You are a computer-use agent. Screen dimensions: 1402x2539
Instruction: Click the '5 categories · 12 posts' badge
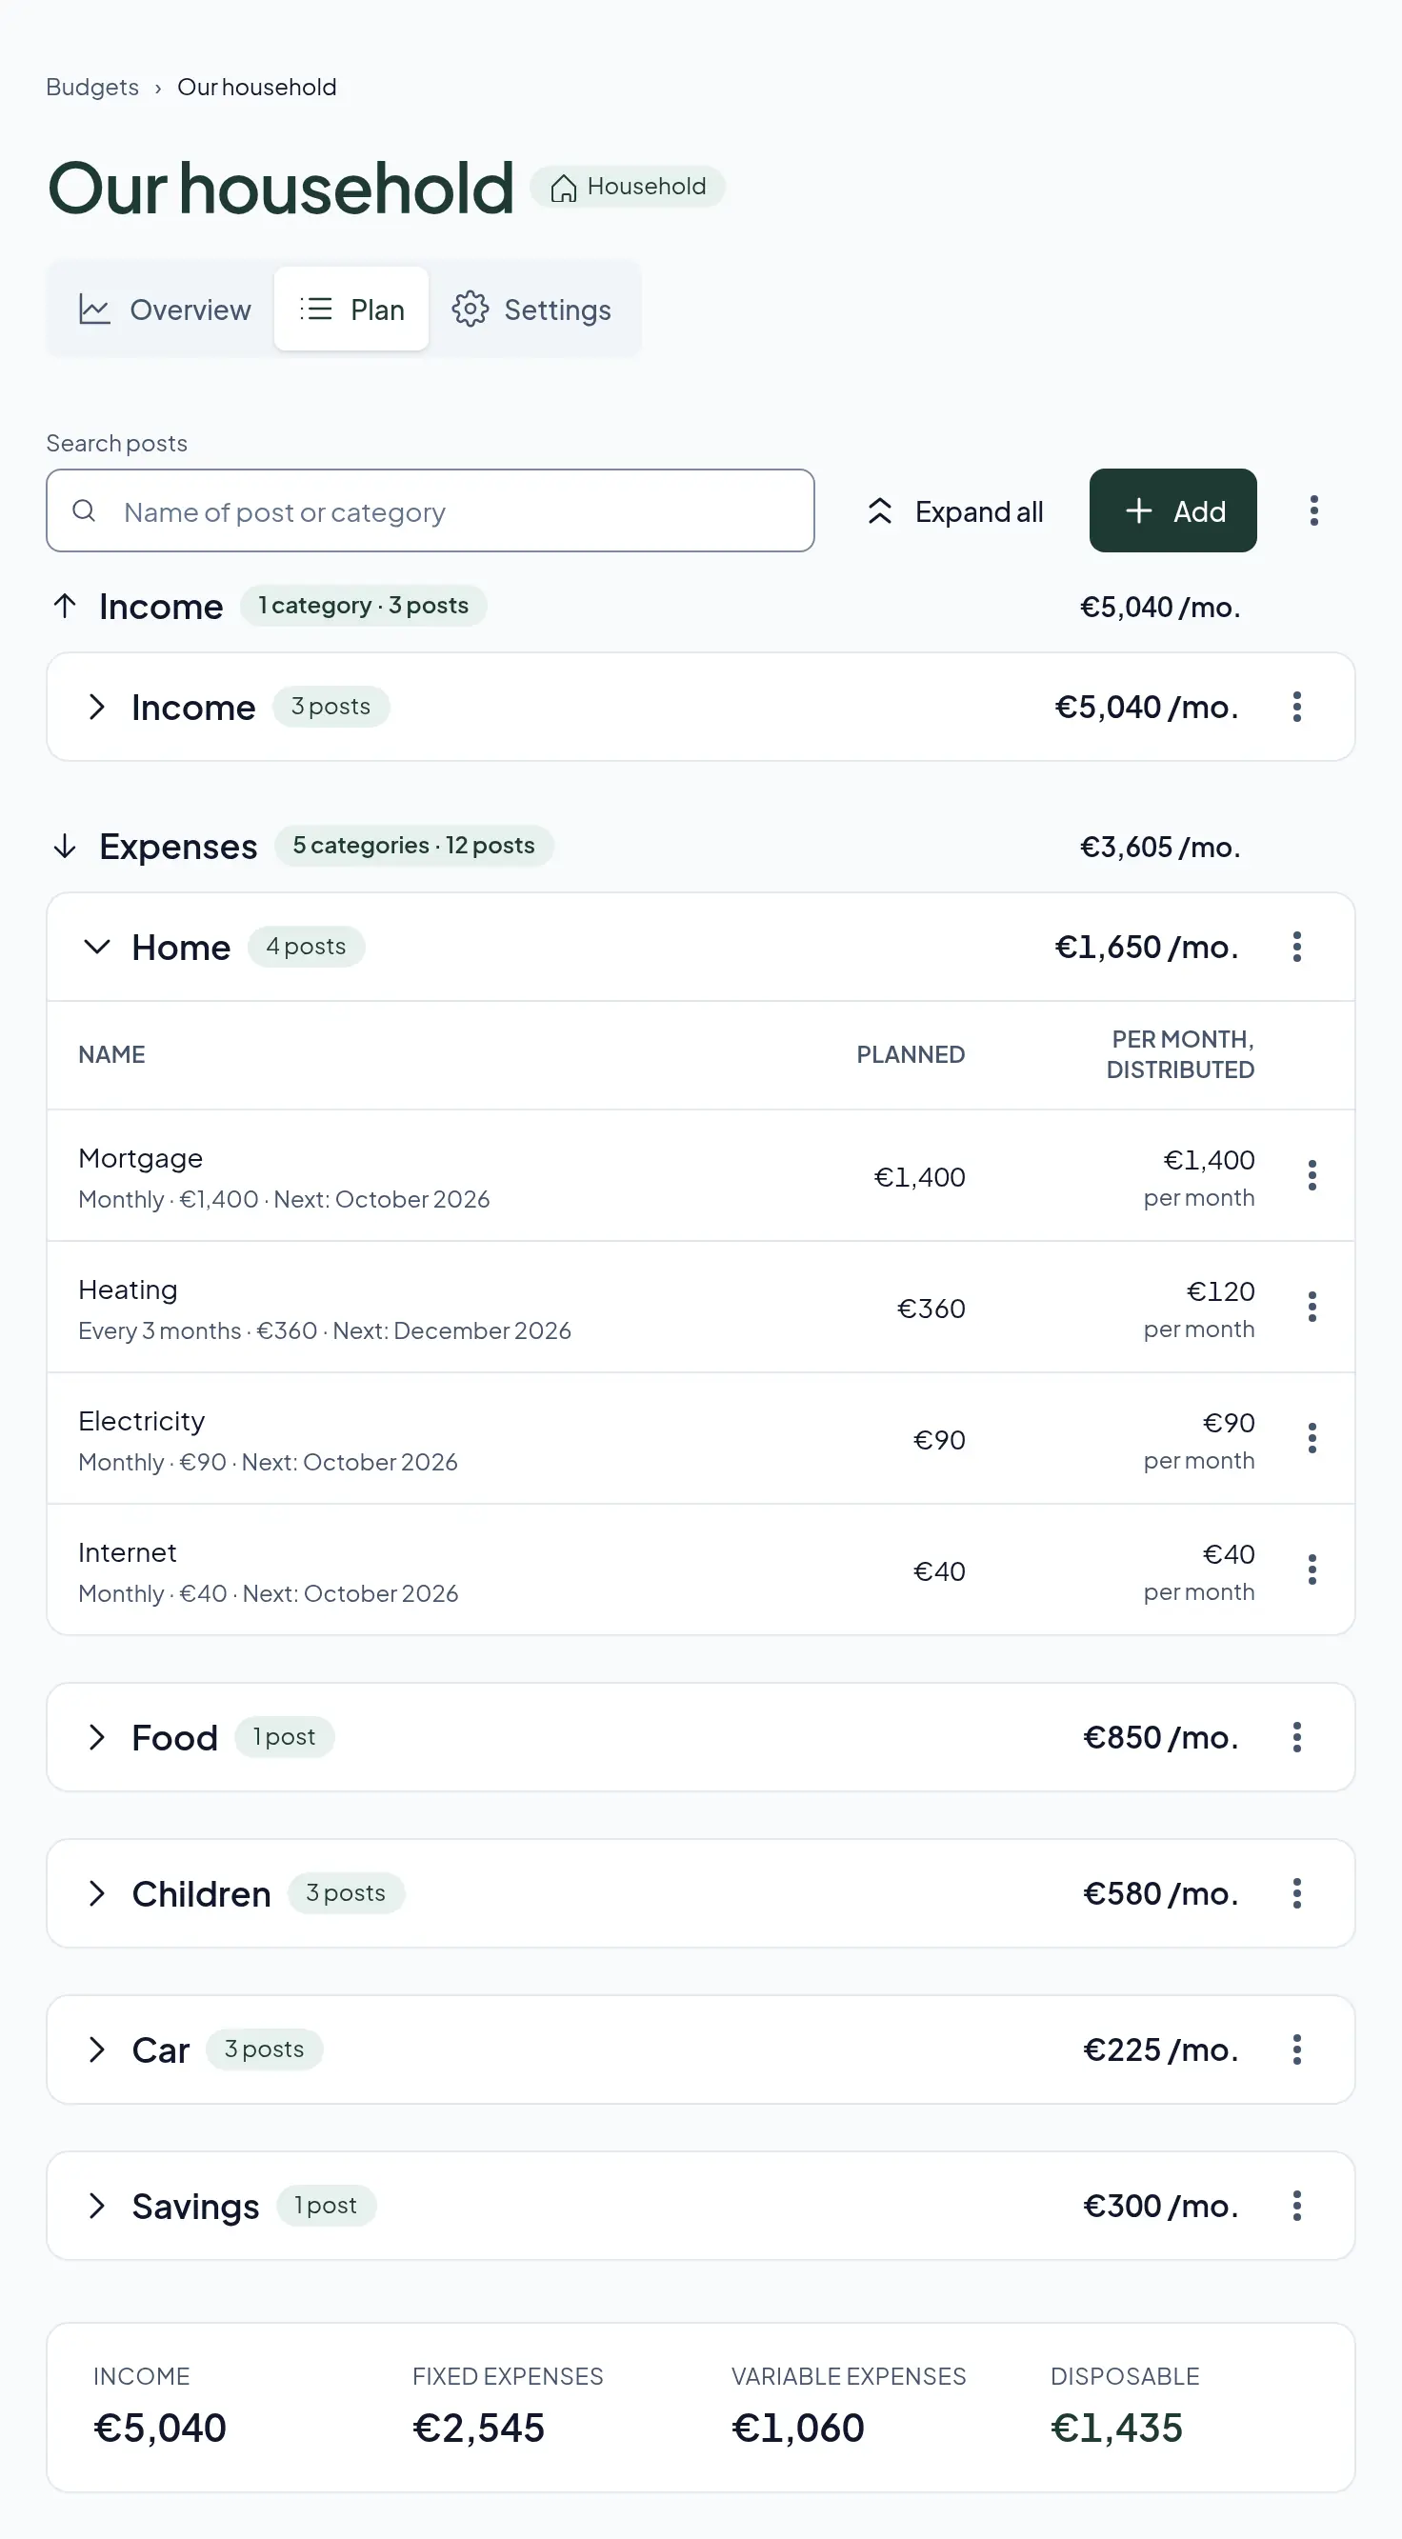click(x=414, y=846)
